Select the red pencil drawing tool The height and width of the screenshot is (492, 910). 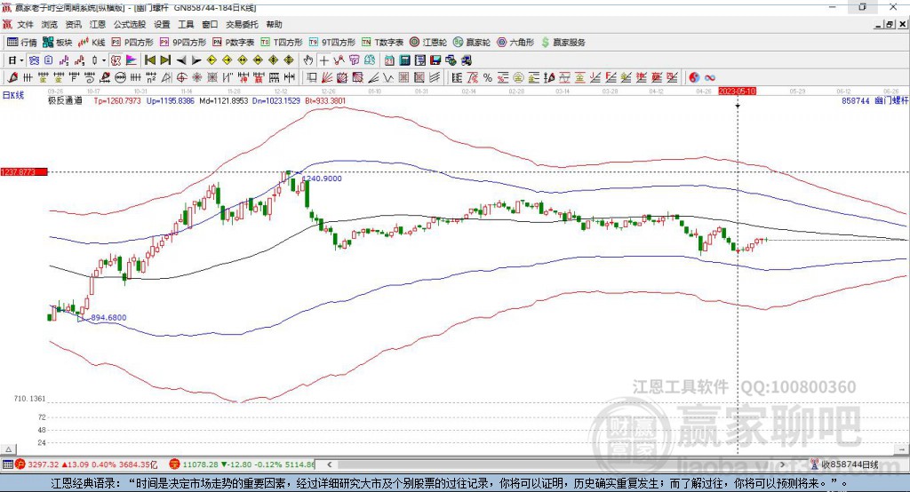coord(12,77)
